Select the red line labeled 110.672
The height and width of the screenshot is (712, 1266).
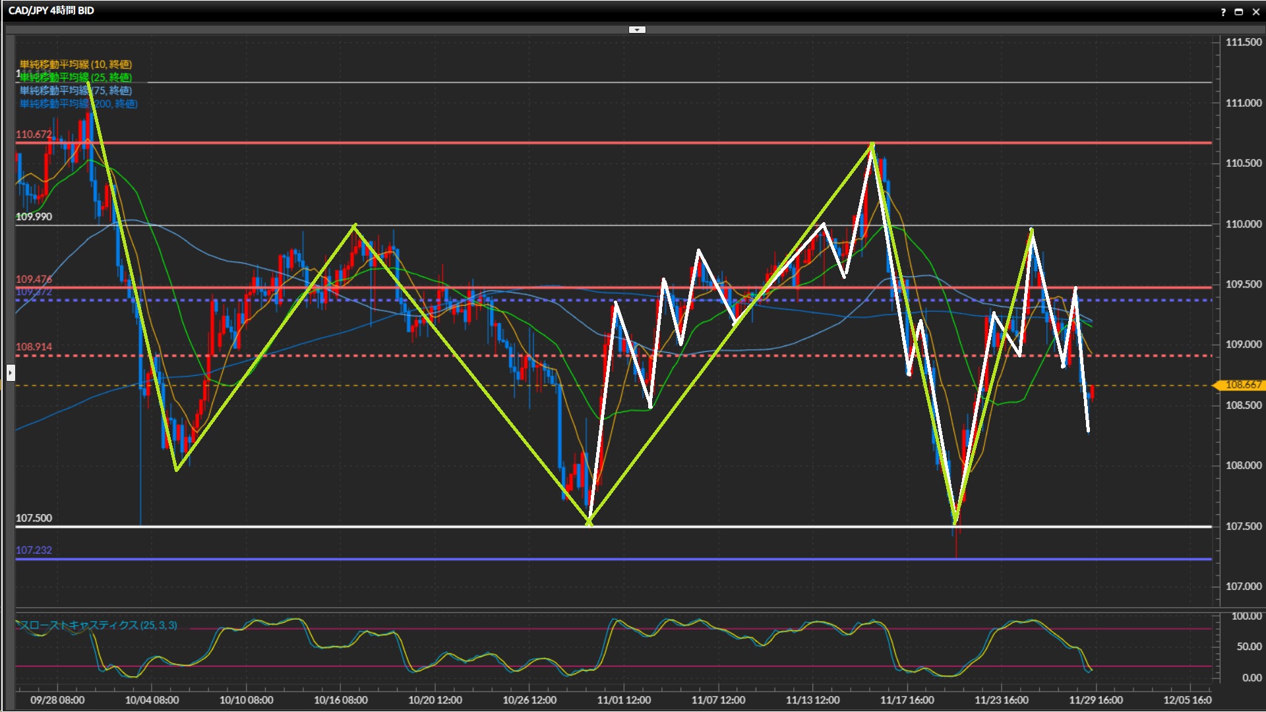click(34, 134)
